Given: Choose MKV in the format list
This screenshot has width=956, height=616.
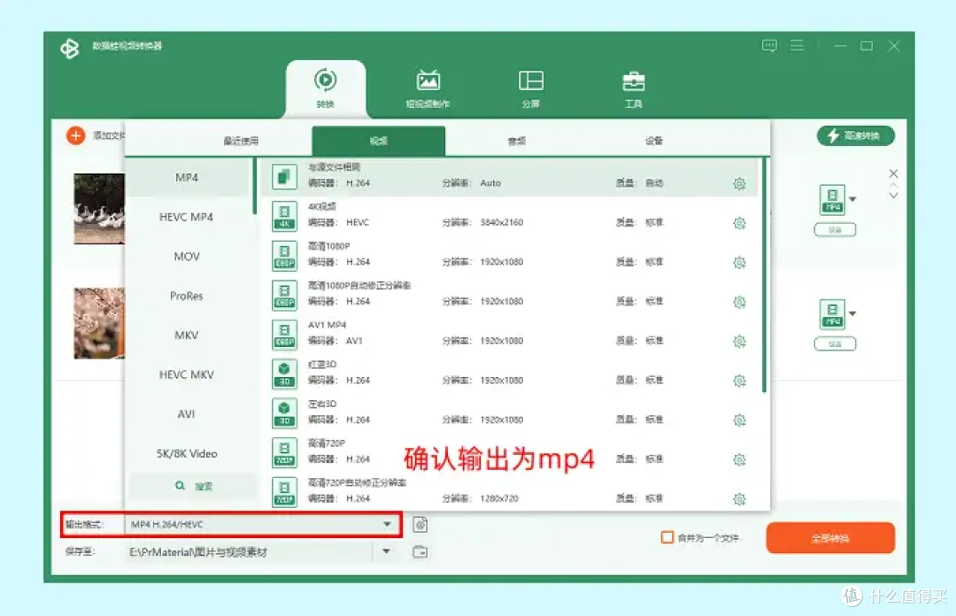Looking at the screenshot, I should (187, 335).
